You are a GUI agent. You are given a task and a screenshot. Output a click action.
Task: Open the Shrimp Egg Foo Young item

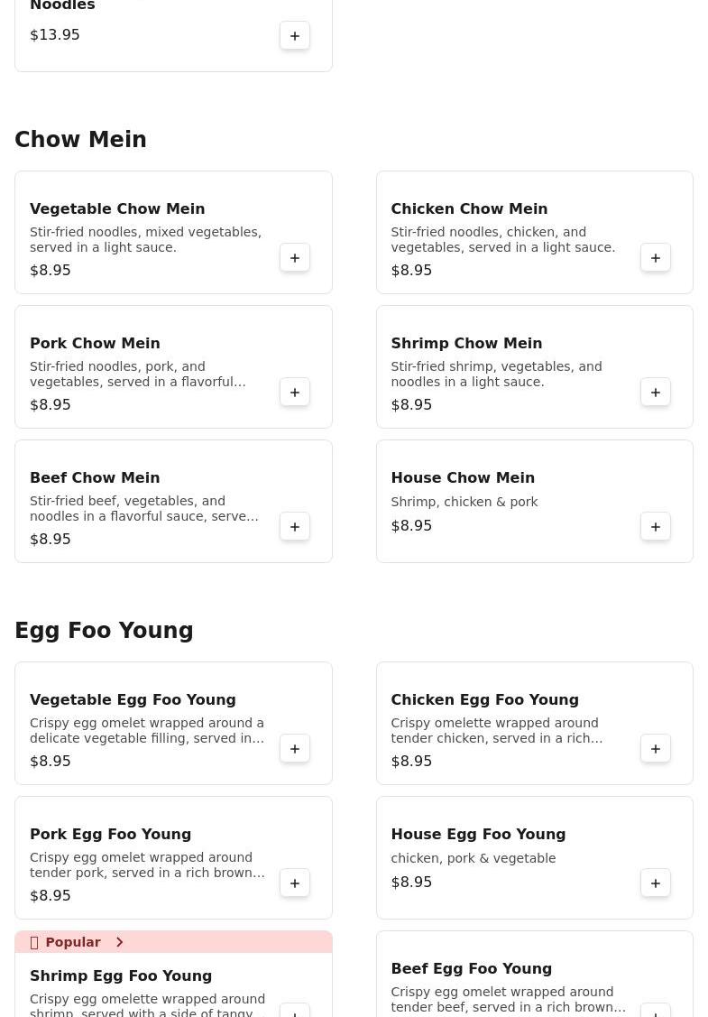(121, 975)
